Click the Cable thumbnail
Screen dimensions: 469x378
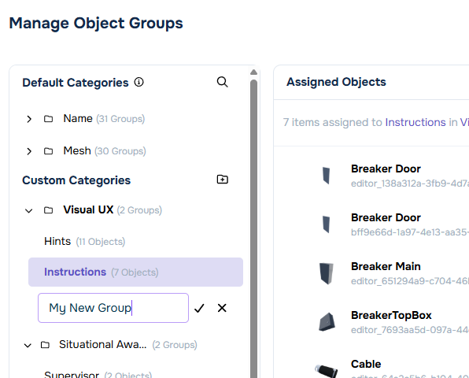tap(327, 370)
